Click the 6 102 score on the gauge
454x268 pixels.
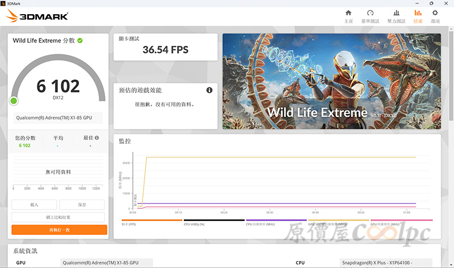[x=58, y=86]
